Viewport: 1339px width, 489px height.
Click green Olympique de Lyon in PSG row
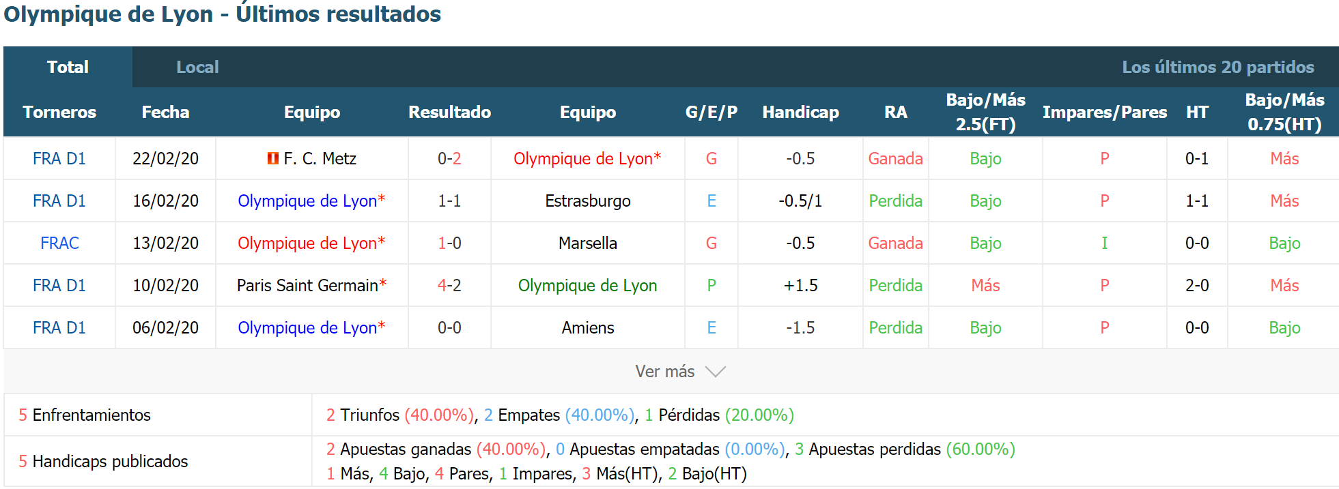(587, 286)
